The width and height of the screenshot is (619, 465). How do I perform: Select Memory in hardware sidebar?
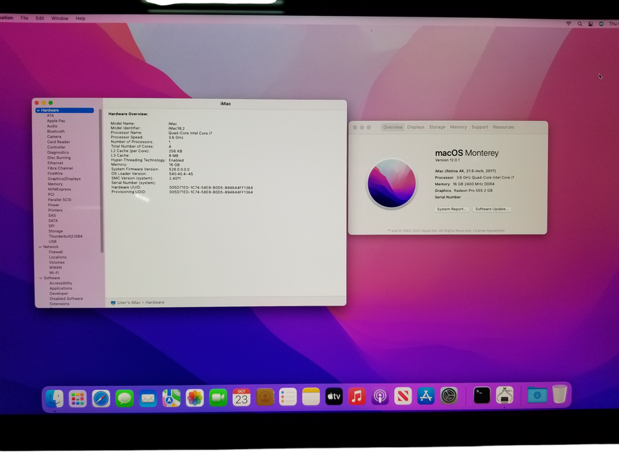(x=55, y=184)
